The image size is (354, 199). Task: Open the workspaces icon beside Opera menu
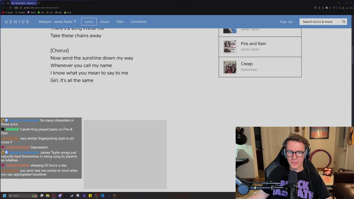click(x=8, y=3)
